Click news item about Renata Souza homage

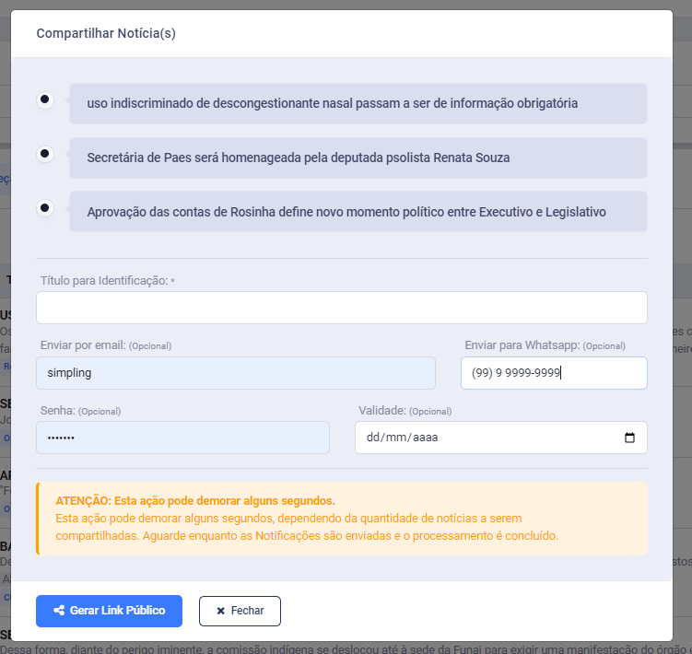(x=358, y=158)
